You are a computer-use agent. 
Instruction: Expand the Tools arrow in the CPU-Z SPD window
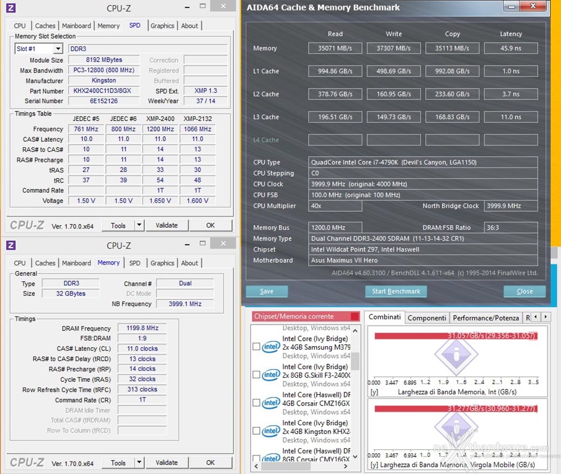click(x=139, y=225)
